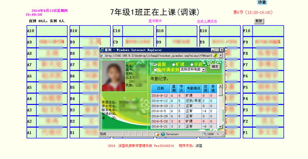
Task: Click the 考勤记录 heading
Action: point(159,79)
